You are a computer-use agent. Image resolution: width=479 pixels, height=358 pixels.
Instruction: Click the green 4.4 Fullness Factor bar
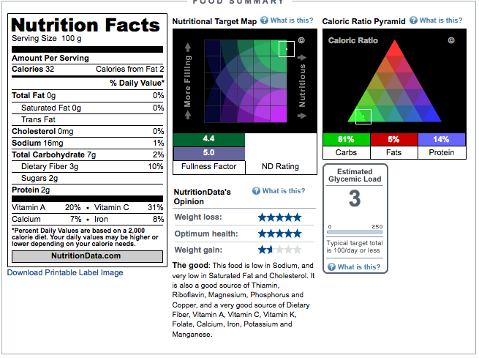pos(209,139)
